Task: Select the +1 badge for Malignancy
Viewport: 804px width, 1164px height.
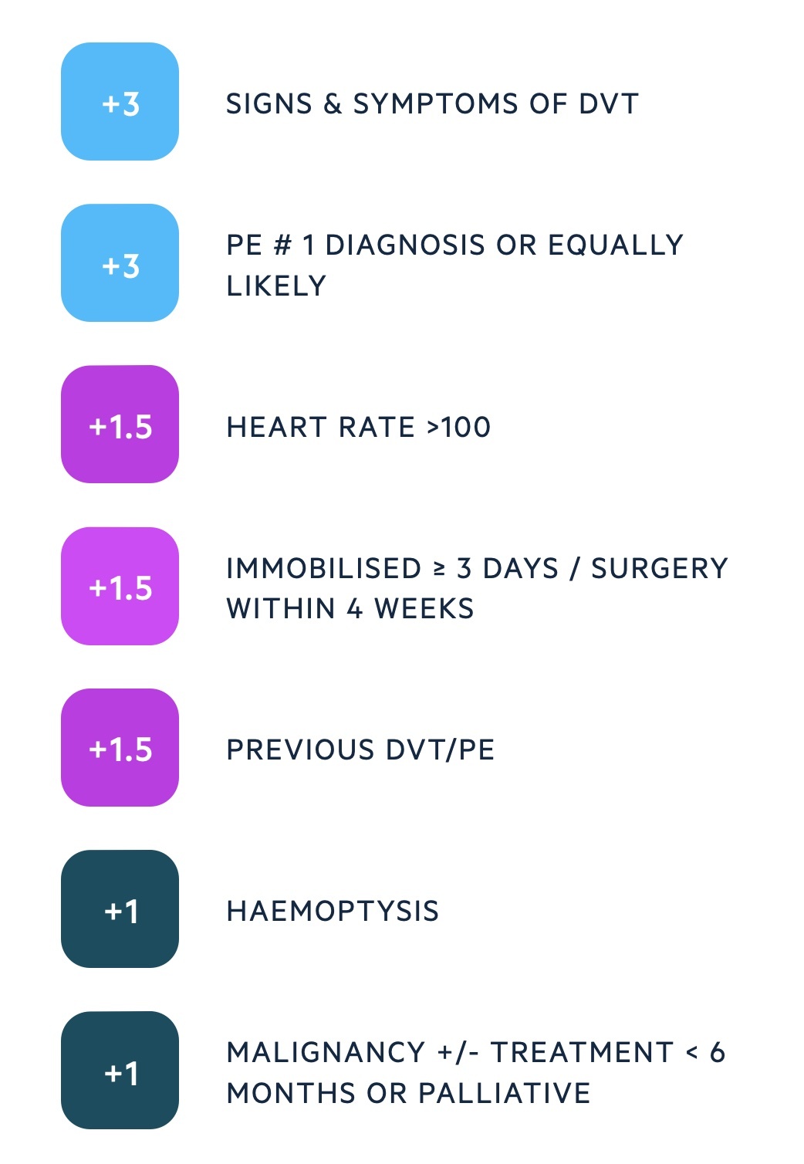Action: (x=120, y=1071)
